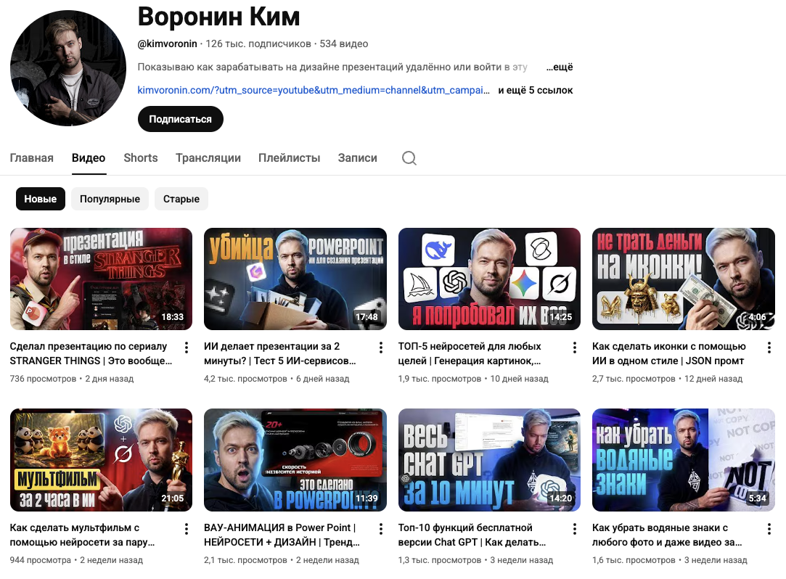Open the убийца PowerPoint video thumbnail
This screenshot has height=579, width=786.
point(295,279)
